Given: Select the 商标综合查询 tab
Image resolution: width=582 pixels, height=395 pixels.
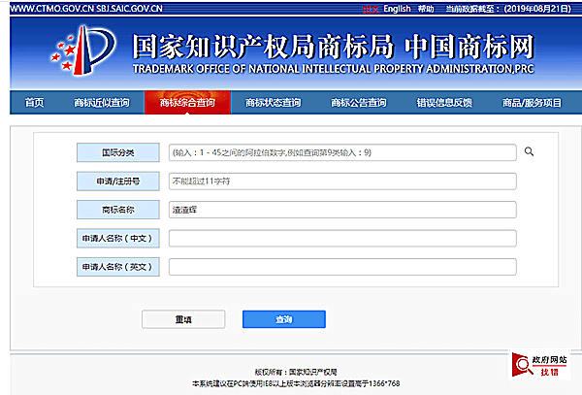Looking at the screenshot, I should (187, 103).
